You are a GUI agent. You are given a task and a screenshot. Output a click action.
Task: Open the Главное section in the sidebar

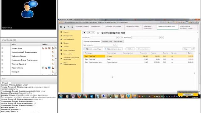(66, 32)
